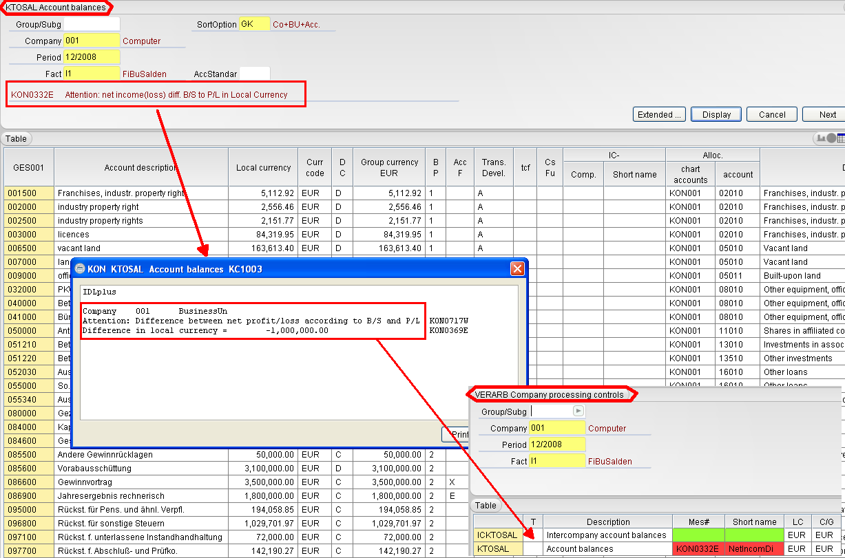Select the grid table view icon

841,138
